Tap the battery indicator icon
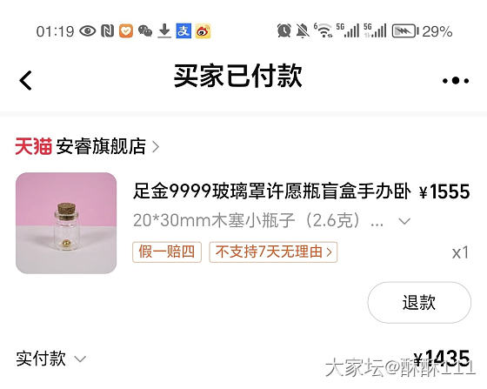Image resolution: width=487 pixels, height=389 pixels. tap(405, 31)
